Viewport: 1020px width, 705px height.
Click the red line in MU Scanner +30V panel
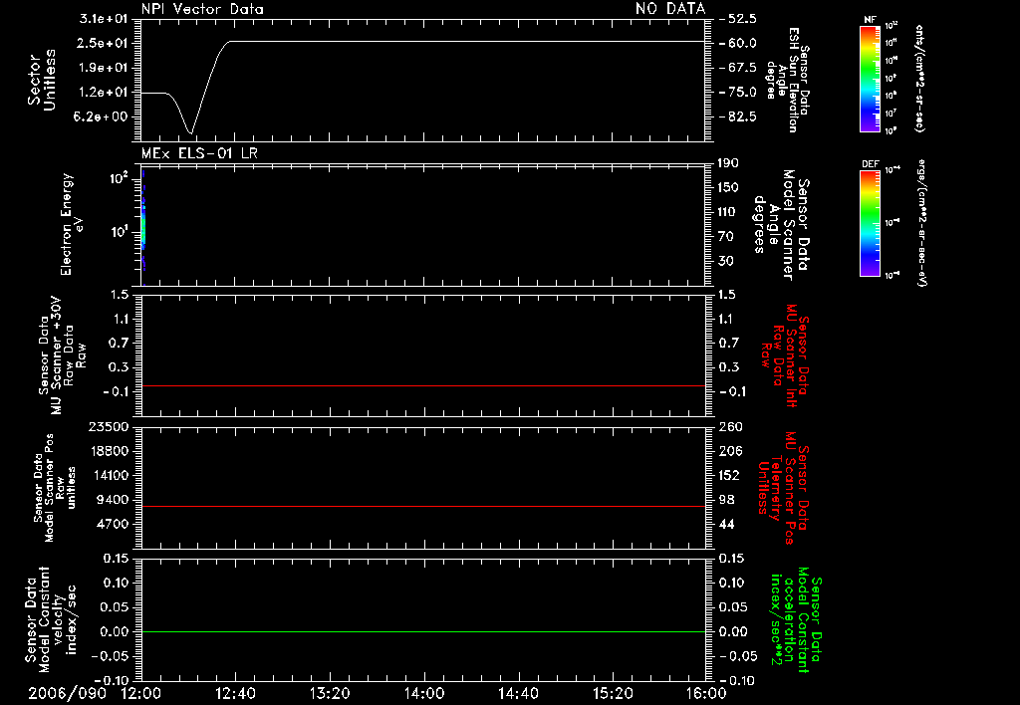(x=423, y=385)
